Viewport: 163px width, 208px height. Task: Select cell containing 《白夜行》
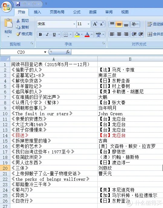click(x=54, y=201)
